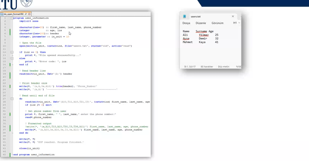Click 'if (ios /= 0) exit' on line 29

tap(38, 105)
